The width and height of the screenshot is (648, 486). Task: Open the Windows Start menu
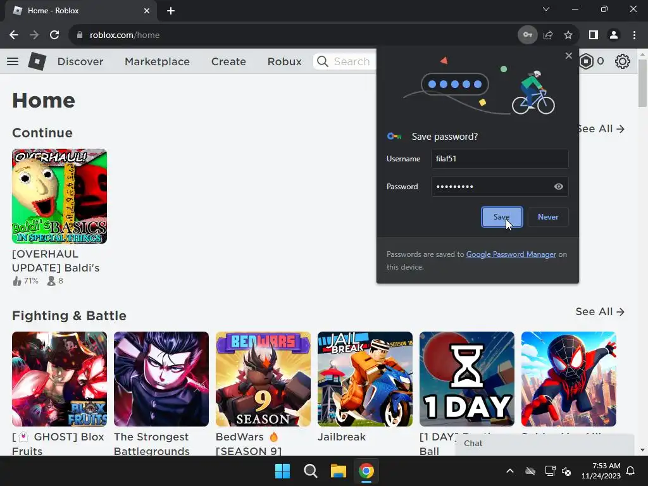283,471
